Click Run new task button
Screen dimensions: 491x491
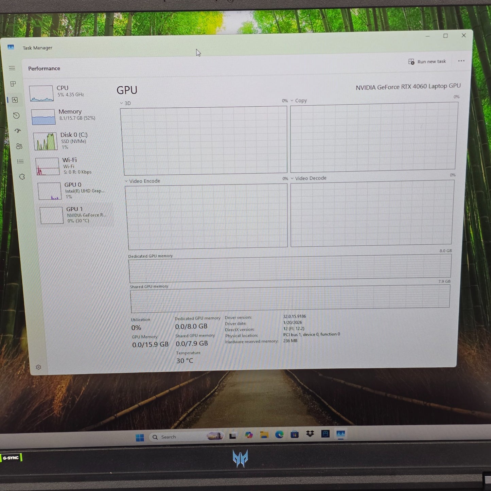[427, 62]
